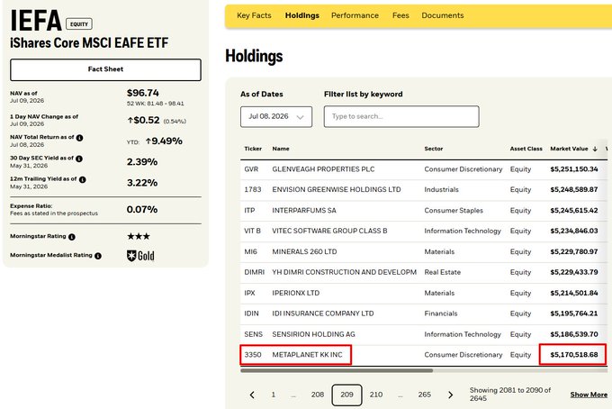
Task: Jump to pagination page 1
Action: 274,395
